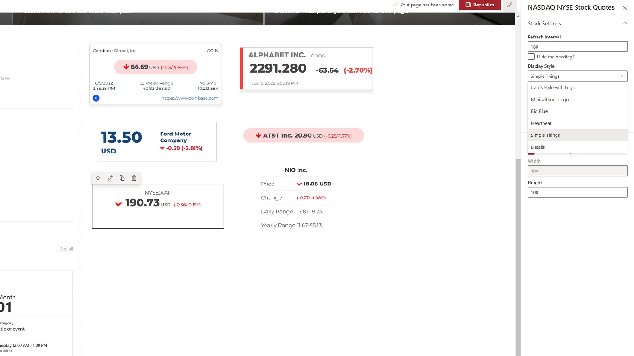
Task: Click the page vertical scrollbar
Action: pyautogui.click(x=518, y=257)
